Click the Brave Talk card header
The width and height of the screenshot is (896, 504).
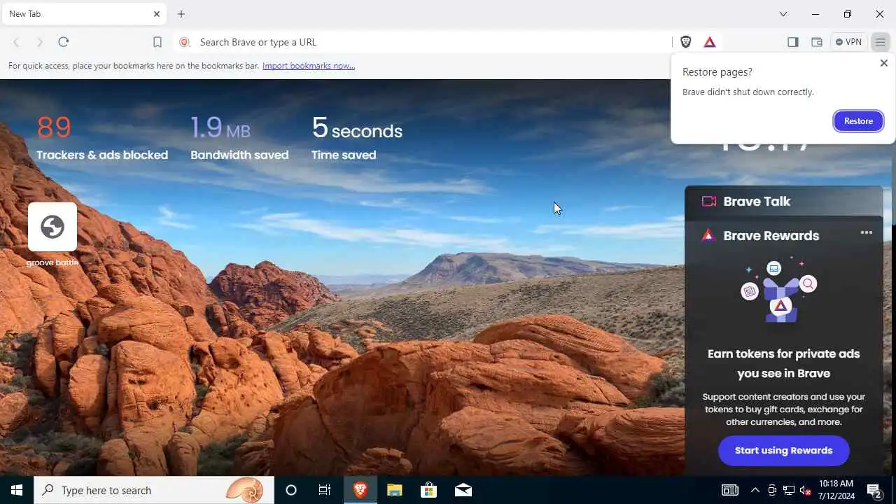click(784, 202)
